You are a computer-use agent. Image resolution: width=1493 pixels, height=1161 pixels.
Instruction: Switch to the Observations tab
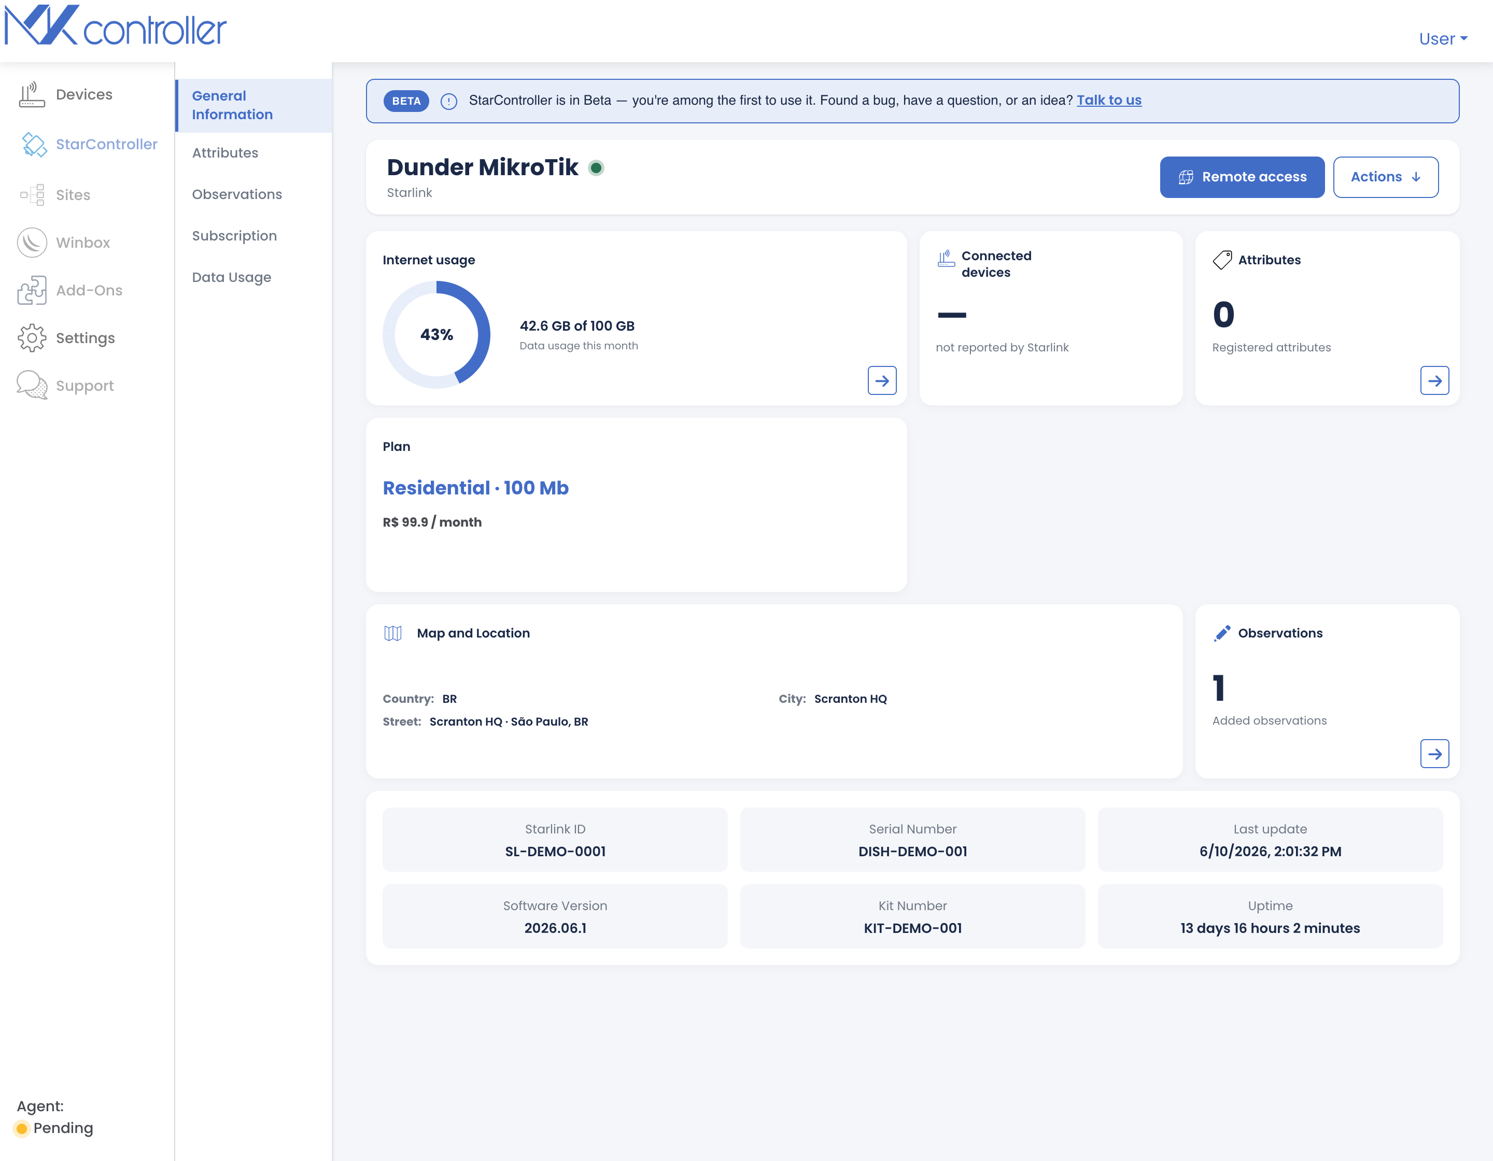click(236, 194)
